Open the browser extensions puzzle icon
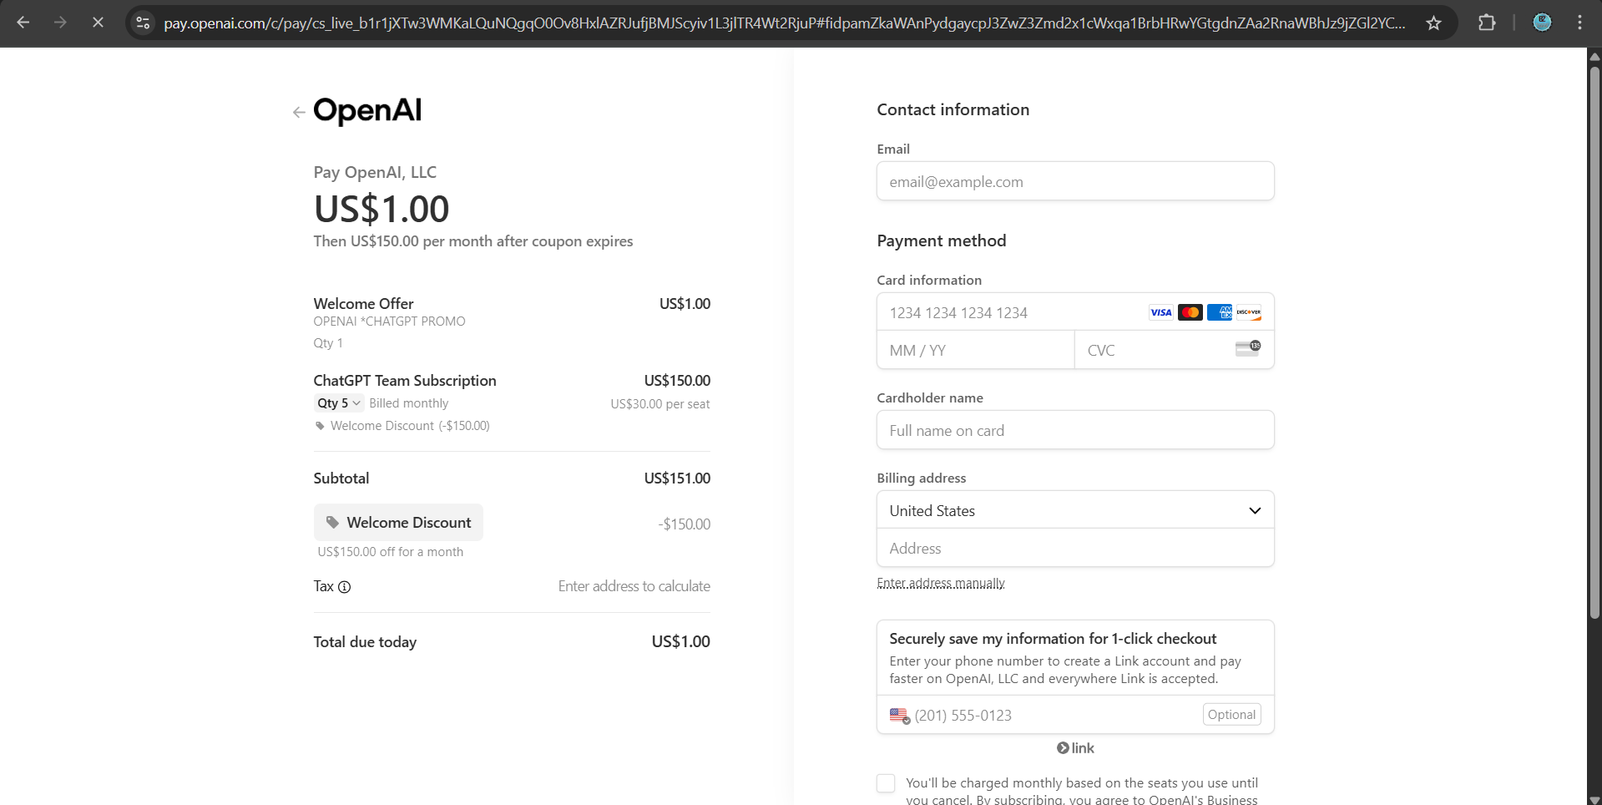Screen dimensions: 1602x805 pyautogui.click(x=1487, y=23)
